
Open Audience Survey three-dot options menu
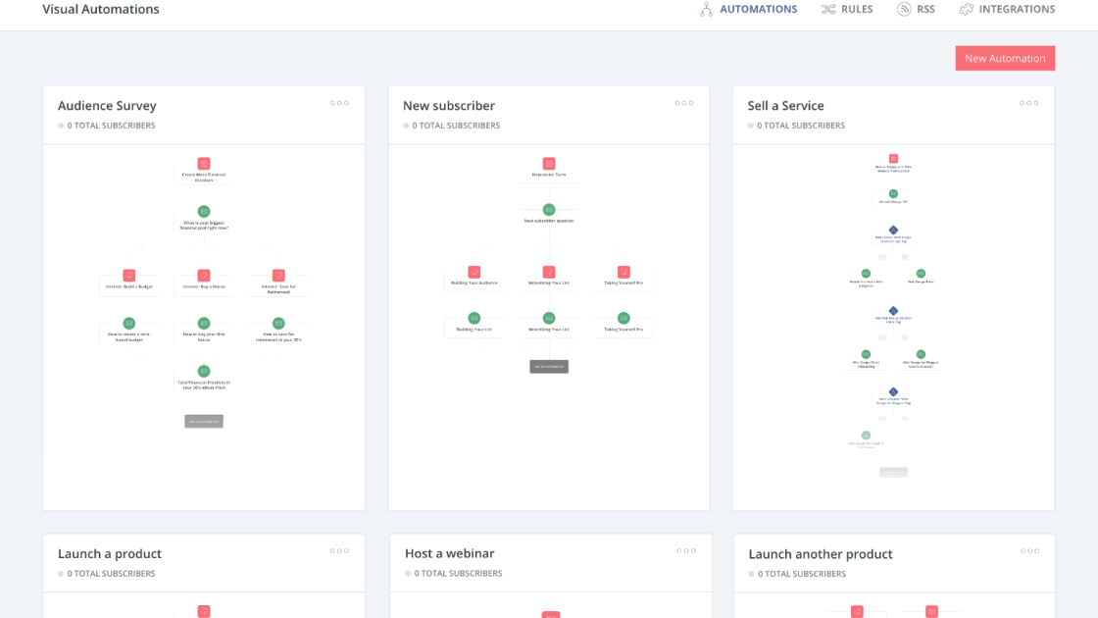point(339,103)
